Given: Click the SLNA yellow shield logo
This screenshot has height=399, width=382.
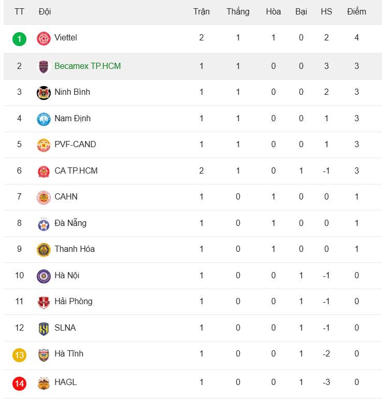Looking at the screenshot, I should [43, 329].
